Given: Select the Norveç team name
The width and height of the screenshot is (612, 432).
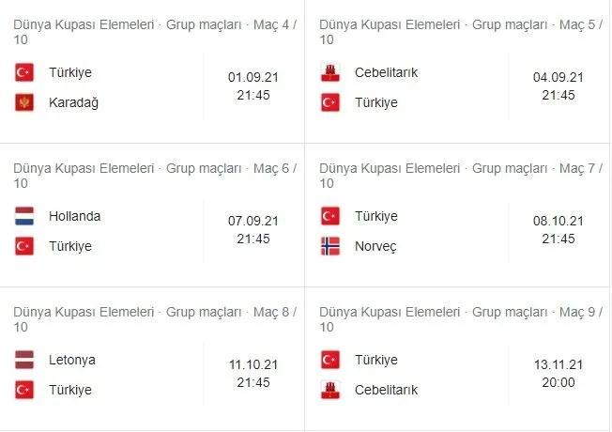Looking at the screenshot, I should (375, 246).
